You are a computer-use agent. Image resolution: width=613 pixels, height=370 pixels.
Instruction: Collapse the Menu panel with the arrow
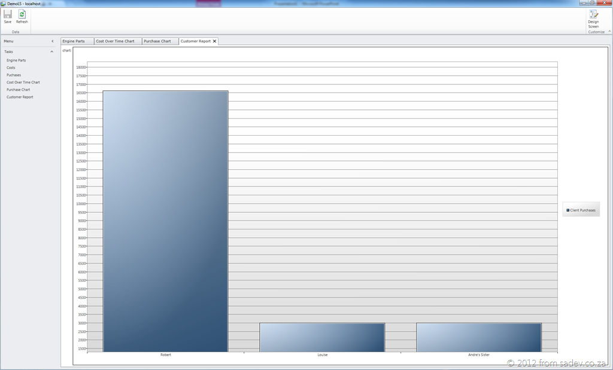tap(53, 41)
